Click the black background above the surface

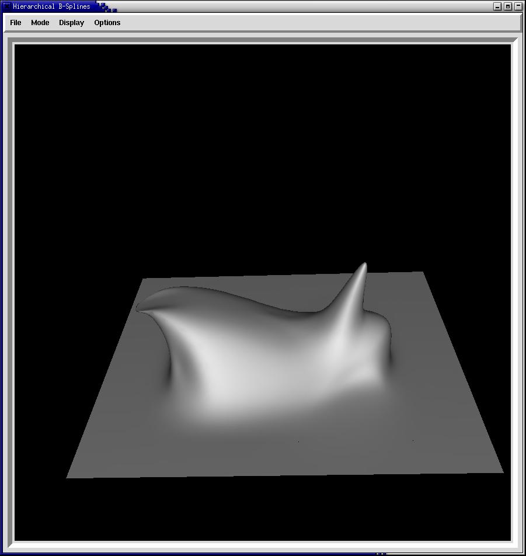click(263, 146)
